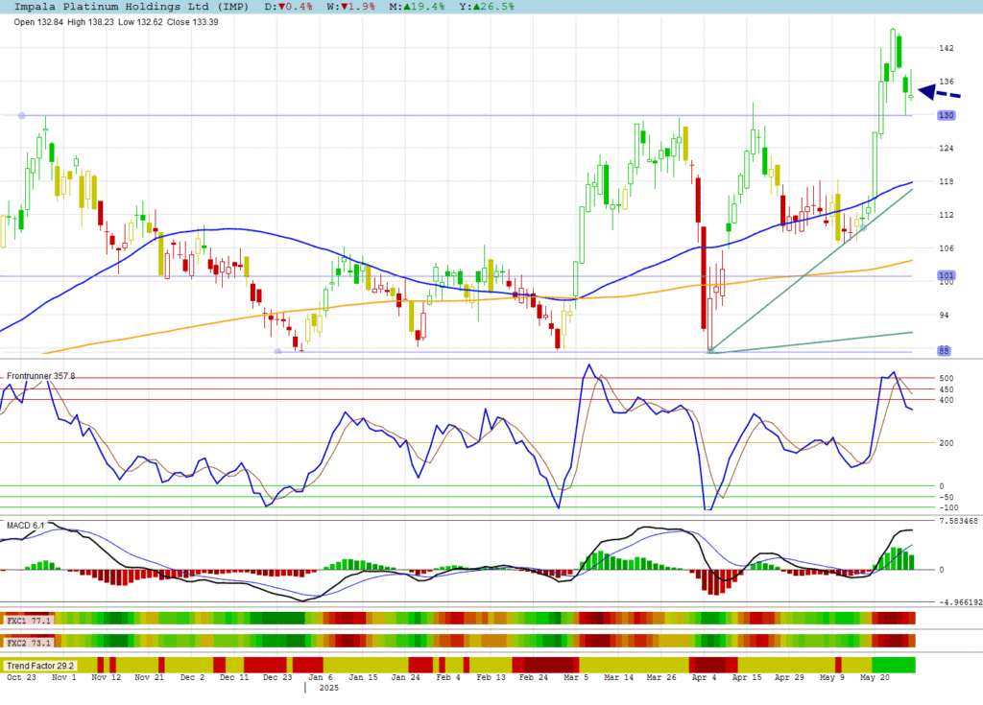The height and width of the screenshot is (705, 983).
Task: Select the yearly change Y: 26.5% value
Action: (487, 7)
